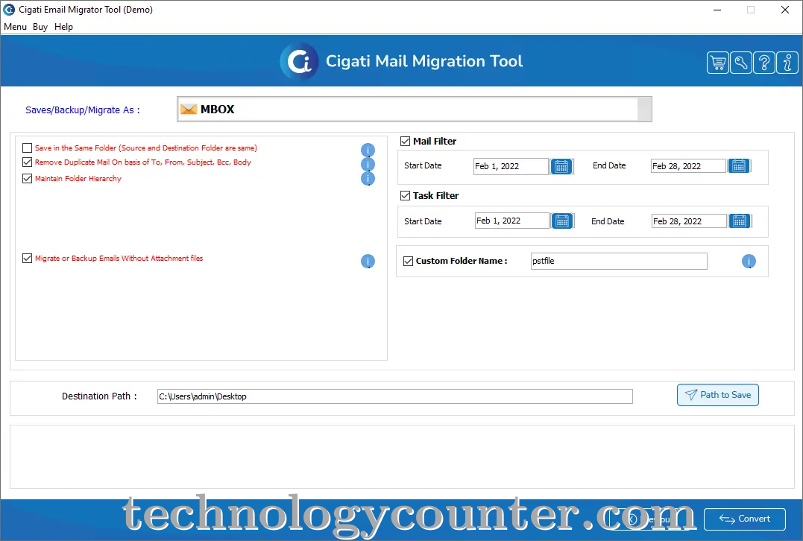The height and width of the screenshot is (541, 803).
Task: Click the Path to Save button
Action: click(717, 395)
